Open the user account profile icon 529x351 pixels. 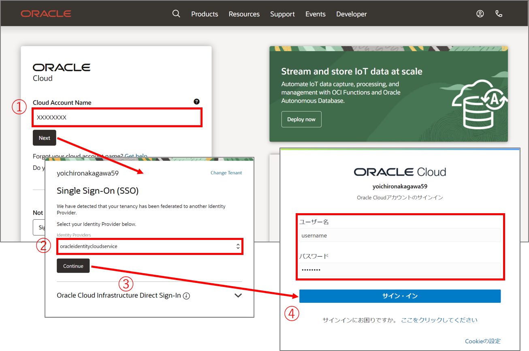[x=480, y=14]
